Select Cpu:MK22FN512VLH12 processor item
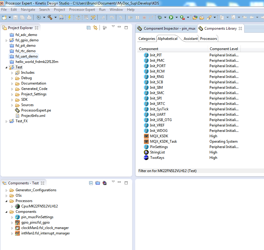Image resolution: width=264 pixels, height=250 pixels. (39, 206)
